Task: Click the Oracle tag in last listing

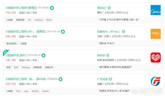Action: tap(46, 91)
